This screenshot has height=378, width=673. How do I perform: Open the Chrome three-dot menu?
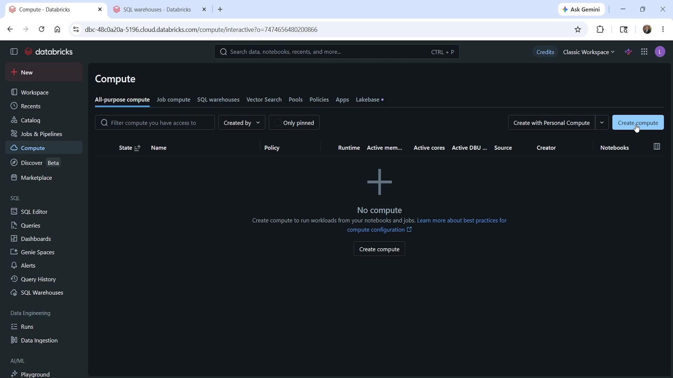point(663,29)
